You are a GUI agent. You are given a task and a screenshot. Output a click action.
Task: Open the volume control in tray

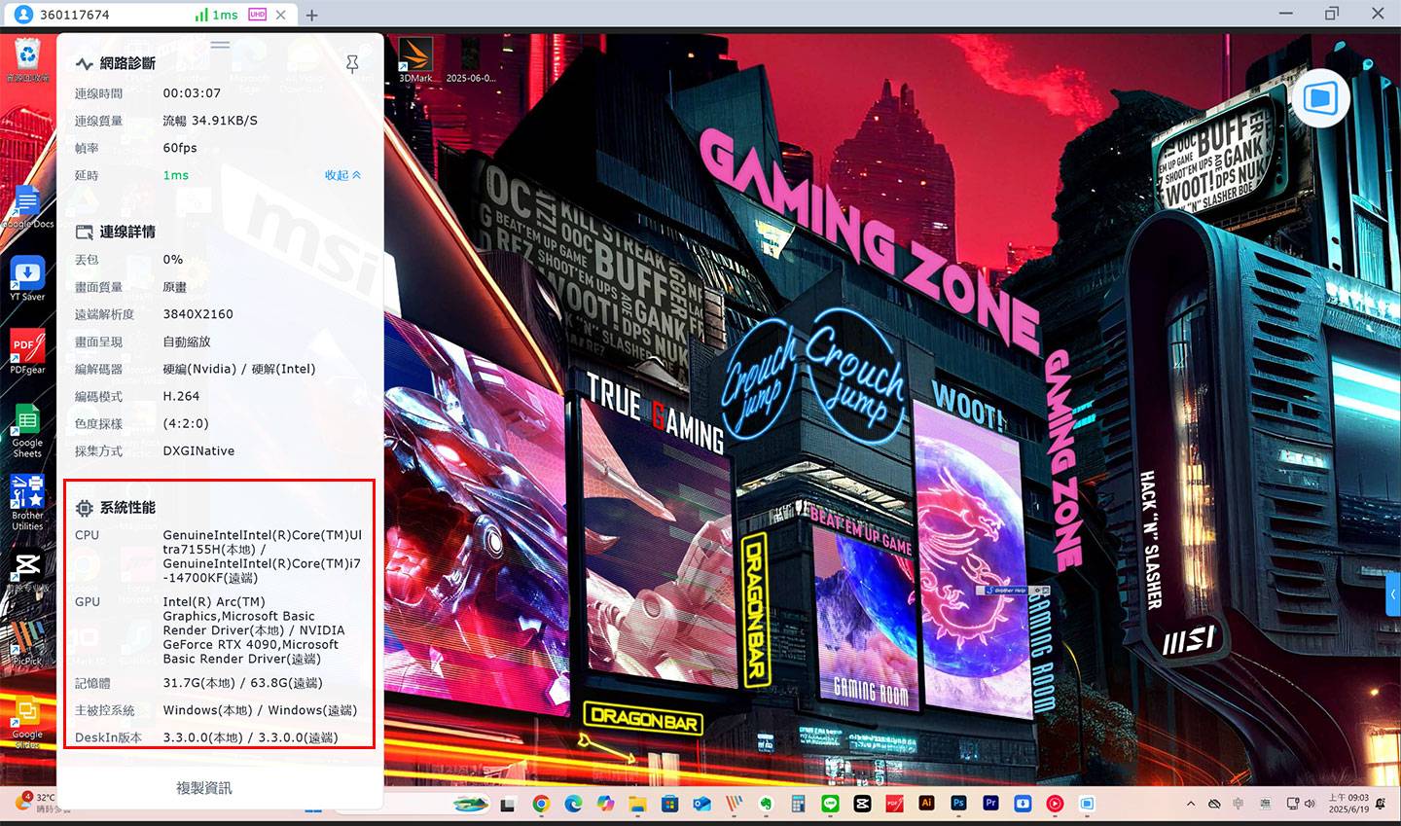[1310, 804]
